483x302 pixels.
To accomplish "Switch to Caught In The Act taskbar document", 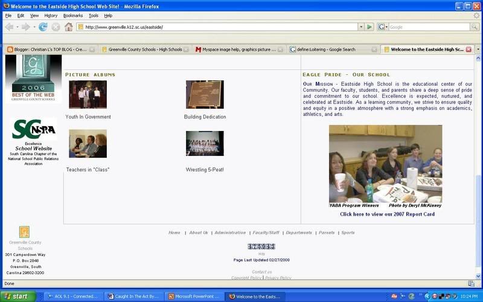I will point(133,297).
